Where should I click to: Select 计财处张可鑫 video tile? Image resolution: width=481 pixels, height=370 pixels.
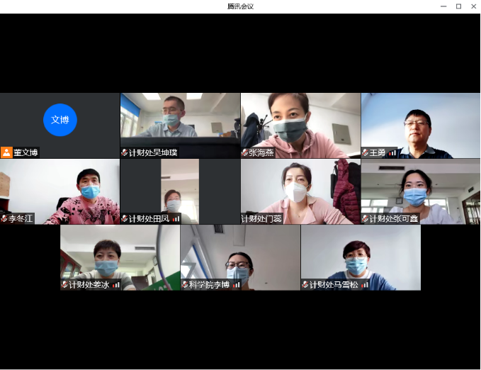(421, 191)
